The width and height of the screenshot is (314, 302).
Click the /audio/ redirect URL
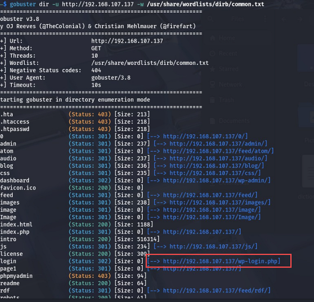point(217,158)
